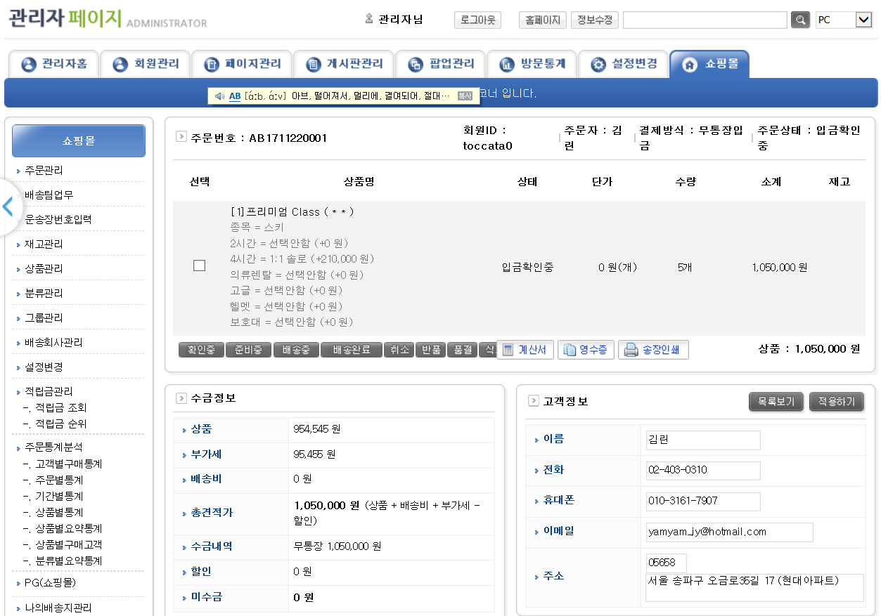Screen dimensions: 881x616
Task: Click the 목록보기 button
Action: pos(776,402)
